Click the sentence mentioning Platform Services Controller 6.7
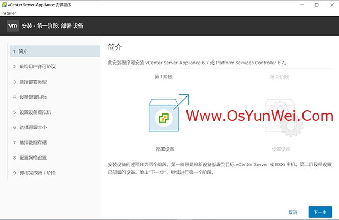339x220 pixels. [x=198, y=63]
